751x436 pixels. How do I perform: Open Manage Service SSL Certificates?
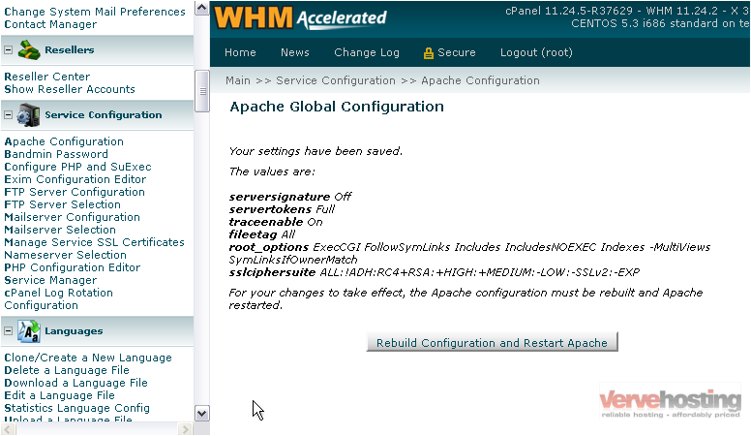point(94,242)
